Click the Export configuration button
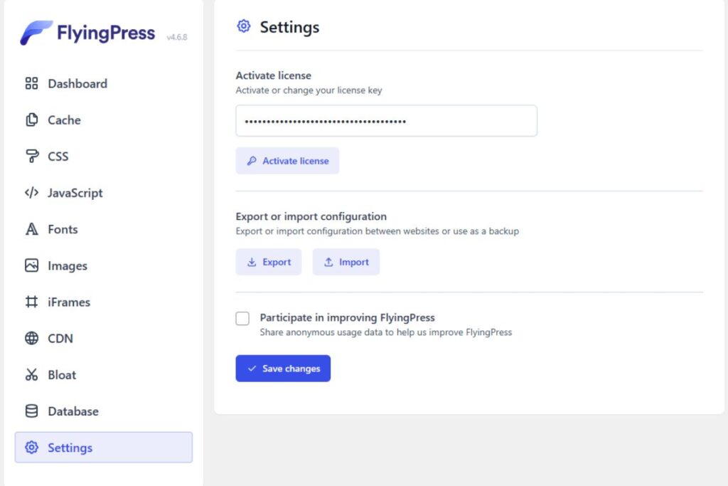Viewport: 728px width, 486px height. [269, 262]
